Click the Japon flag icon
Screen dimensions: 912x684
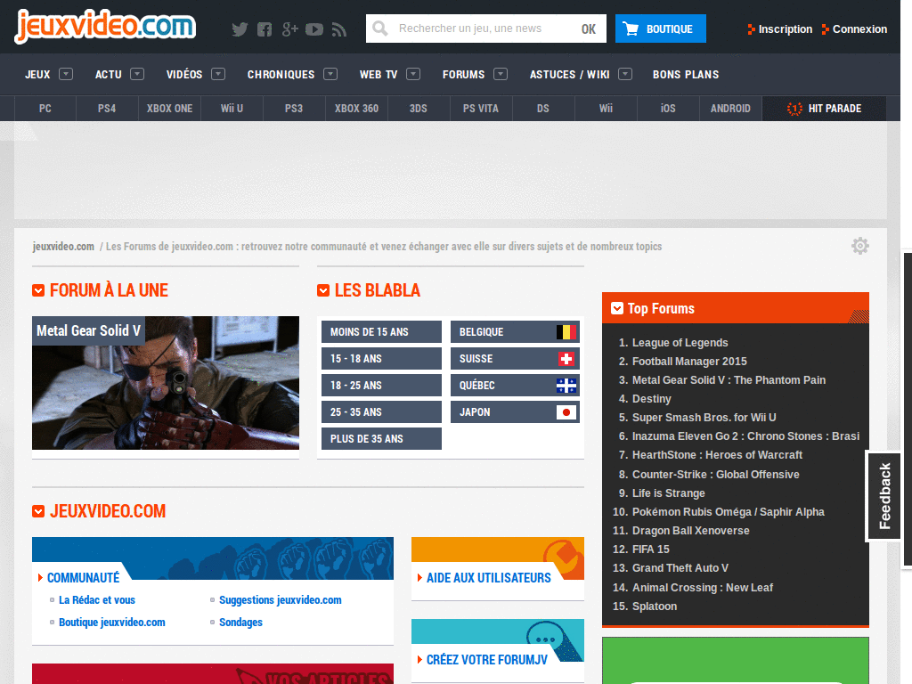[x=566, y=412]
